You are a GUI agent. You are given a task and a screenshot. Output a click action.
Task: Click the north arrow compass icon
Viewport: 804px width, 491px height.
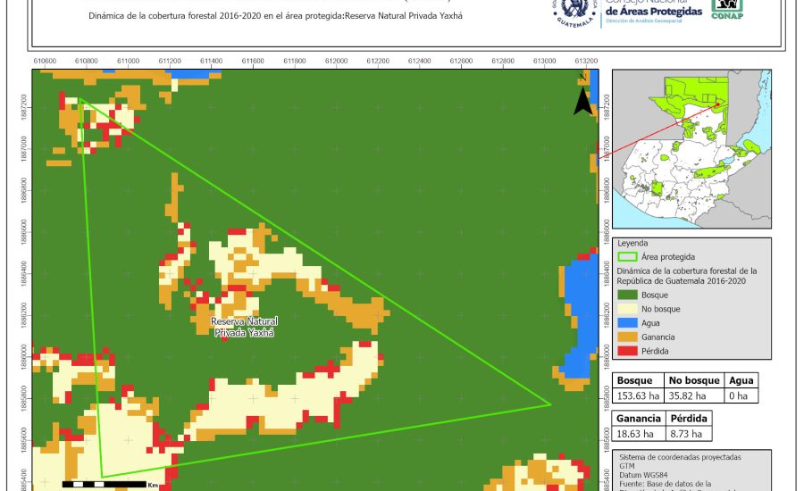582,100
